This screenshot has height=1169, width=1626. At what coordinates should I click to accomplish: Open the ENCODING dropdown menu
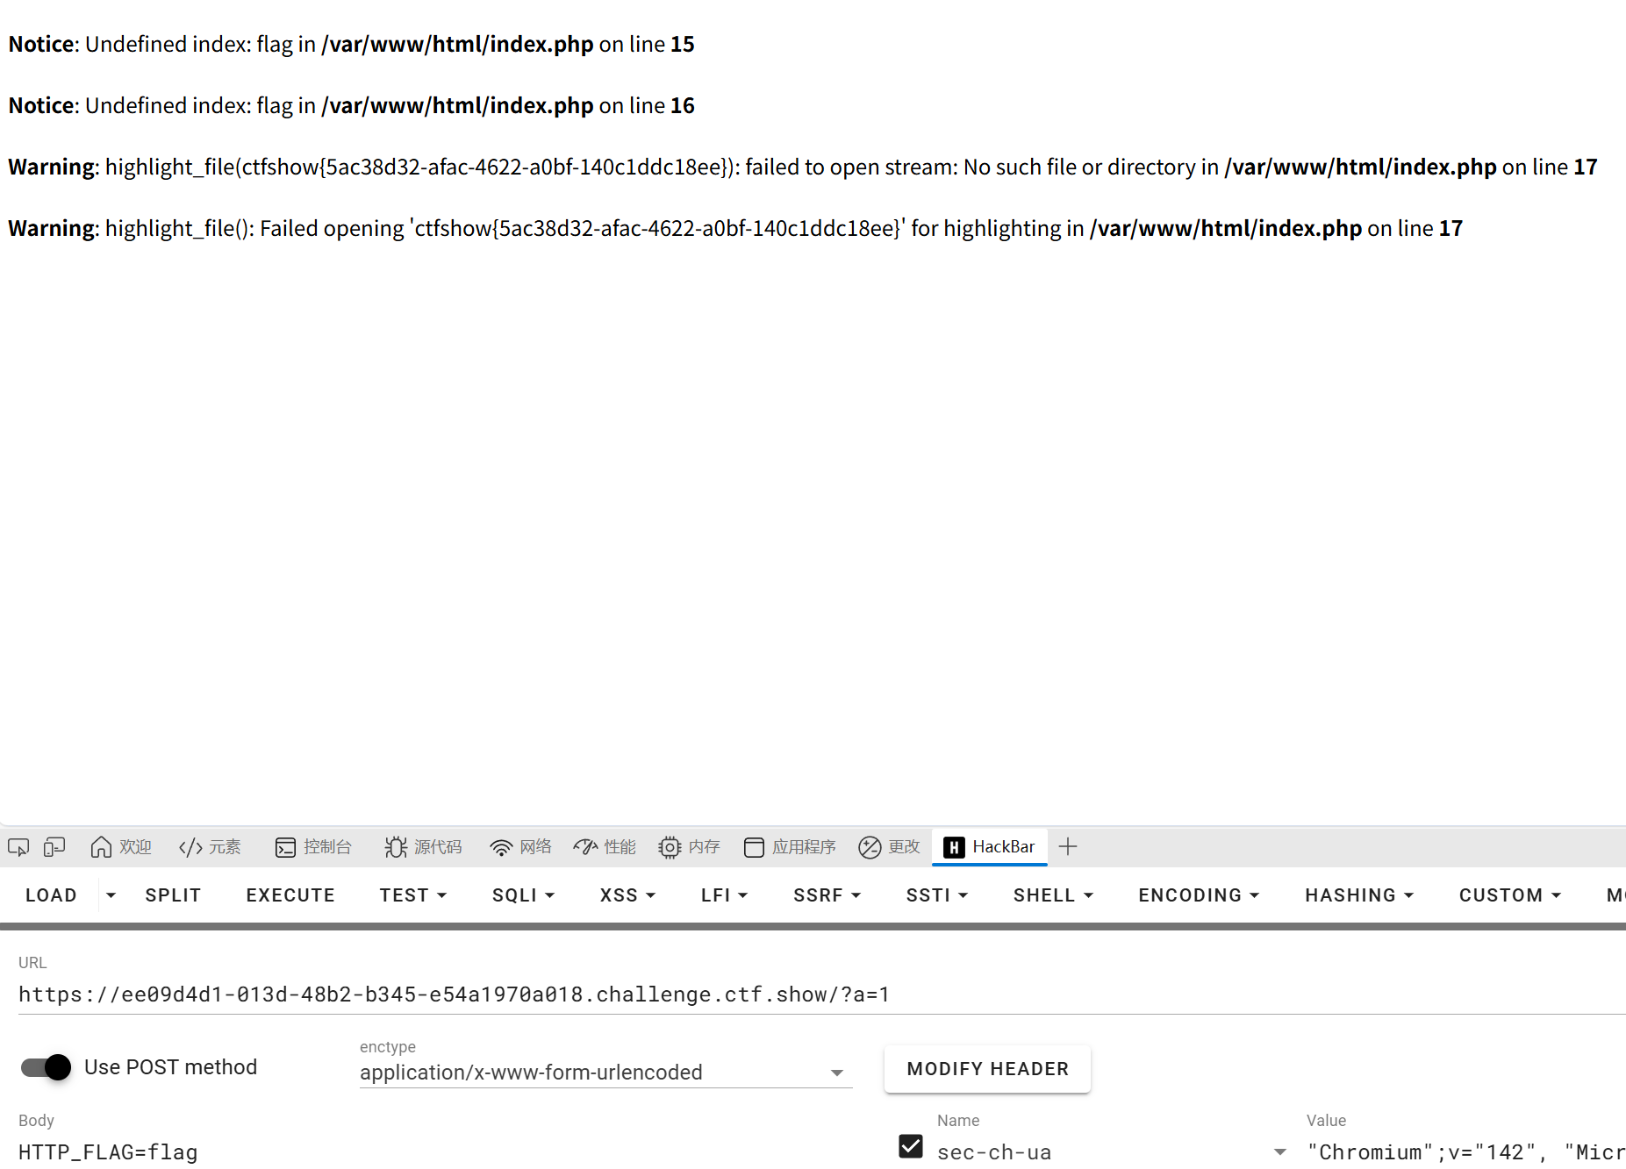1200,895
